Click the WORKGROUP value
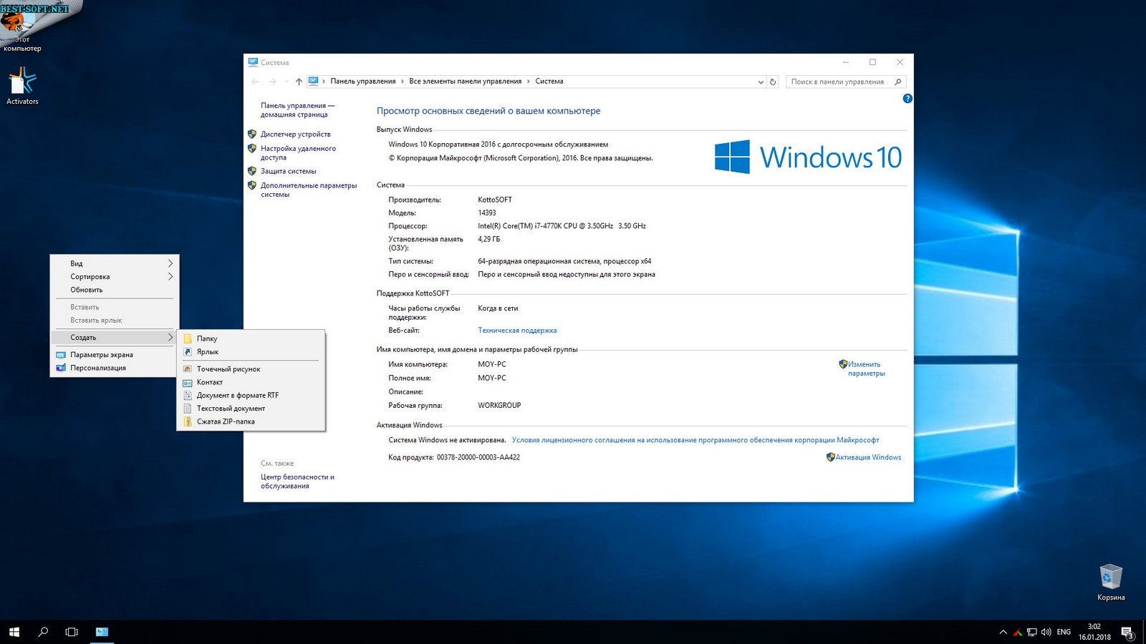Viewport: 1146px width, 644px height. 499,406
